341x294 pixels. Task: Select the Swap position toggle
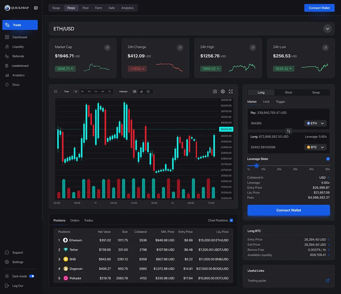[x=316, y=92]
